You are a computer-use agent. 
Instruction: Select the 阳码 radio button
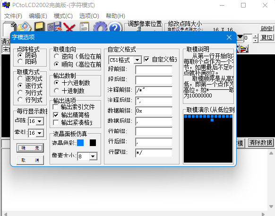coord(20,61)
